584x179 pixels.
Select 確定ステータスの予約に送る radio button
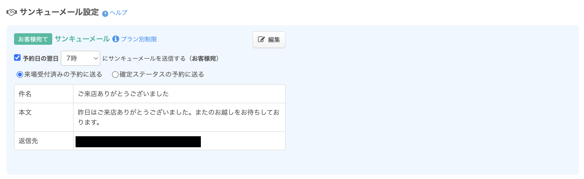(x=115, y=74)
